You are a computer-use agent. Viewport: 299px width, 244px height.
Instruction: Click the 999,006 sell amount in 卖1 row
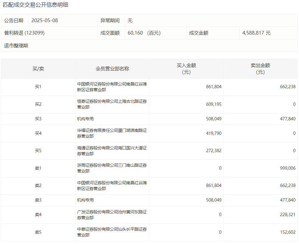[287, 168]
